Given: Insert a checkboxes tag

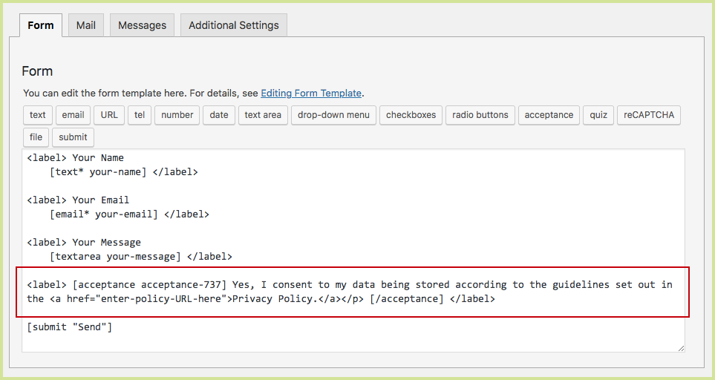Looking at the screenshot, I should pos(411,115).
